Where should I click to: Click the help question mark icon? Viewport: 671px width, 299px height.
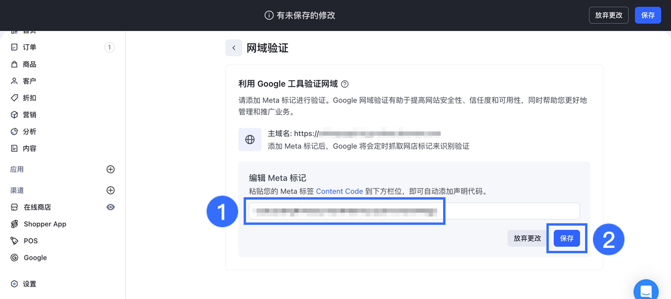coord(345,84)
